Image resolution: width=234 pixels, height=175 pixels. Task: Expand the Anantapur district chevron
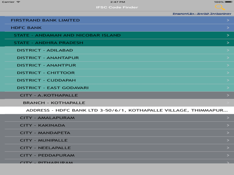(228, 58)
